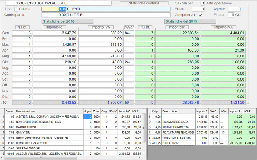The image size is (257, 160).
Task: Click the Conto column header in customer grid
Action: point(10,111)
